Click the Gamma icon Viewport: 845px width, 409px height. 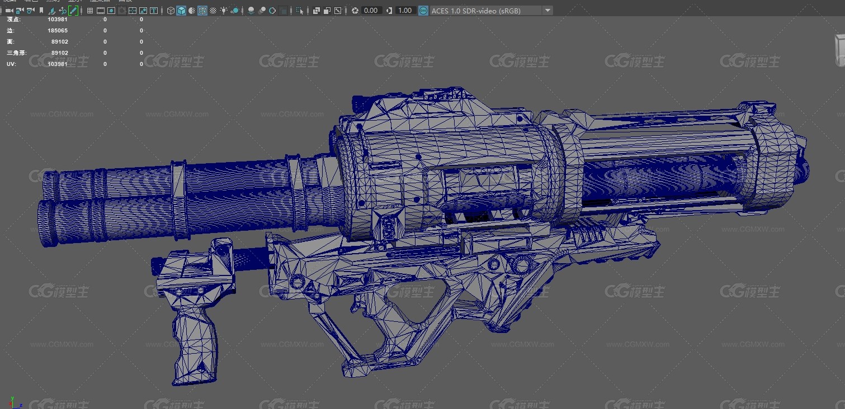point(389,11)
